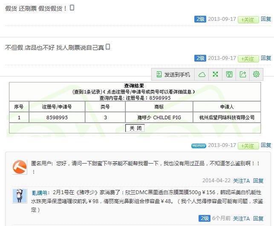Viewport: 274px width, 226px height.
Task: Click 关注TA on anonymous user's comment
Action: [x=241, y=181]
